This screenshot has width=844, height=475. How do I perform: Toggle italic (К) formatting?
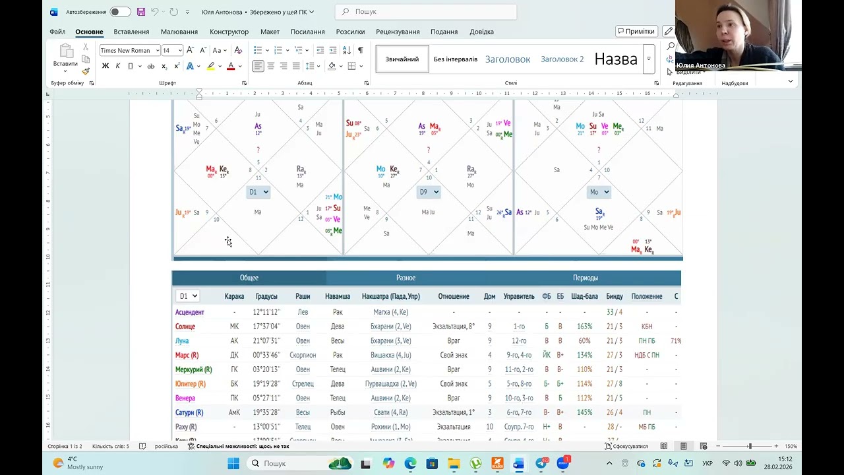coord(118,66)
